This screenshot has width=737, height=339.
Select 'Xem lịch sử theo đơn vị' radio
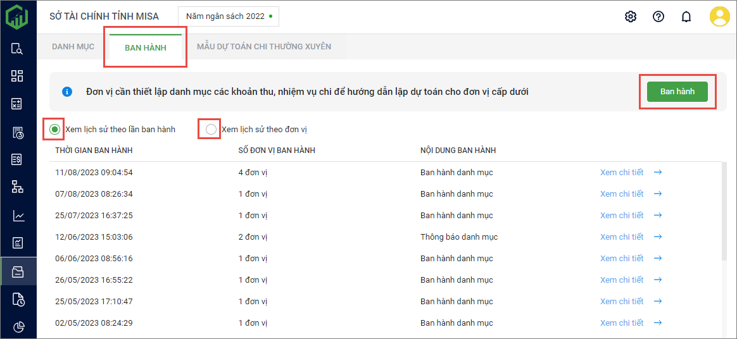[211, 129]
